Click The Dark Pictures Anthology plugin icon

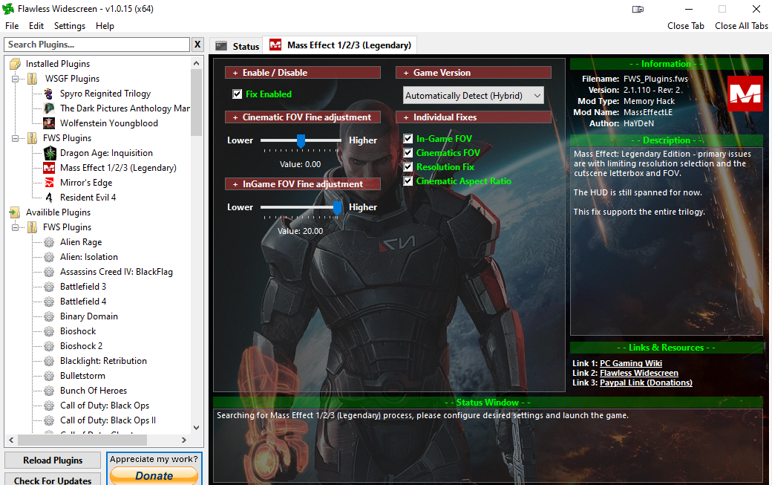click(x=49, y=108)
